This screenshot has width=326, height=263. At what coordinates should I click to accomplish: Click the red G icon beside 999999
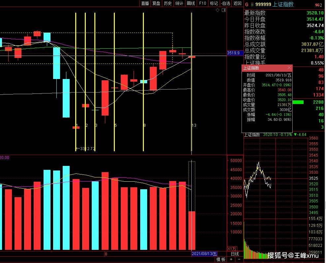click(246, 5)
